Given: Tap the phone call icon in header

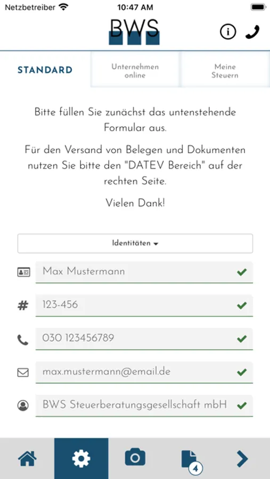Looking at the screenshot, I should (x=252, y=31).
